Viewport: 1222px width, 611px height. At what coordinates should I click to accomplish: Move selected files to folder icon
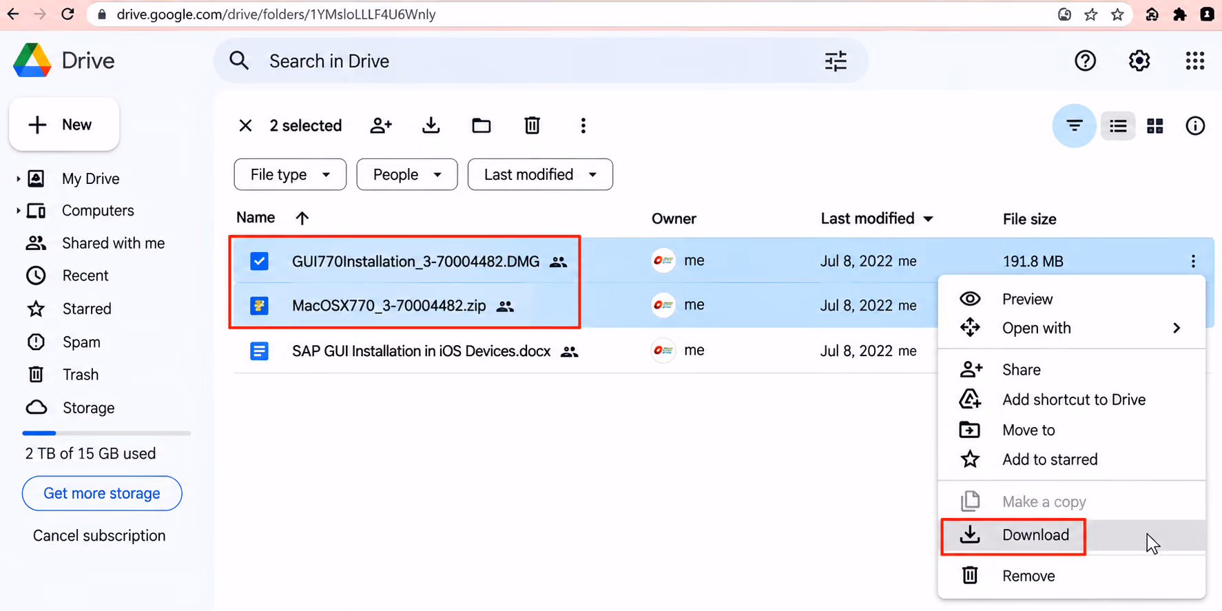(481, 125)
